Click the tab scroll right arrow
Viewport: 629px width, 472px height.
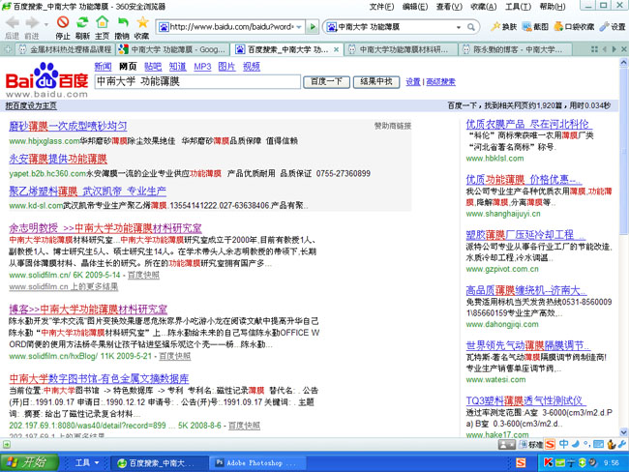click(614, 49)
